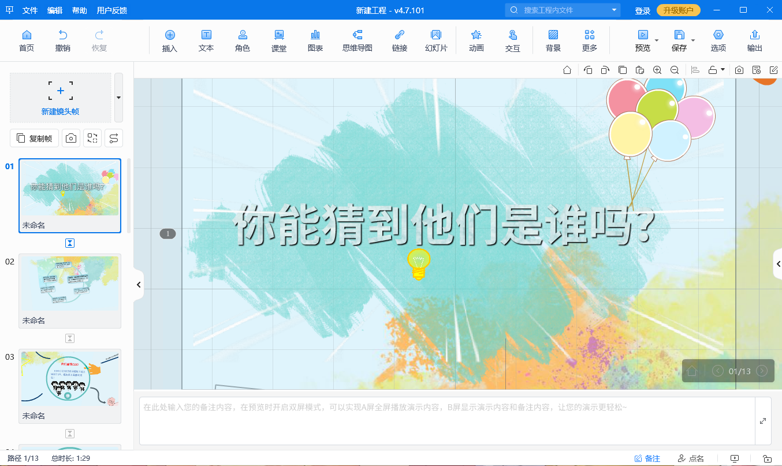
Task: Collapse the left frame panel arrow
Action: pyautogui.click(x=139, y=285)
